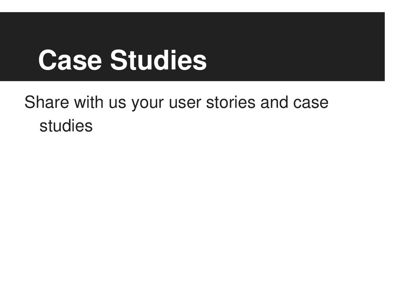Click the word "with" in body text

coord(89,102)
